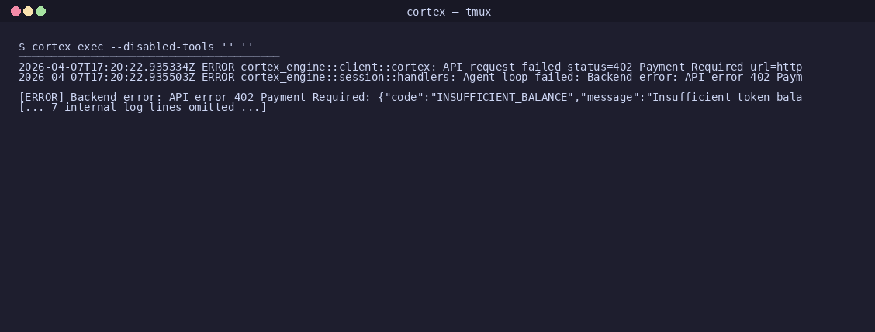Click the 'INSUFFICIENT_BALANCE' error code
This screenshot has height=332, width=875.
(x=502, y=97)
